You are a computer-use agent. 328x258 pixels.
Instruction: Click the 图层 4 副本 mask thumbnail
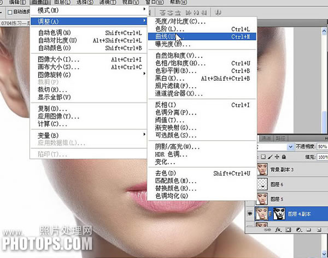click(279, 213)
